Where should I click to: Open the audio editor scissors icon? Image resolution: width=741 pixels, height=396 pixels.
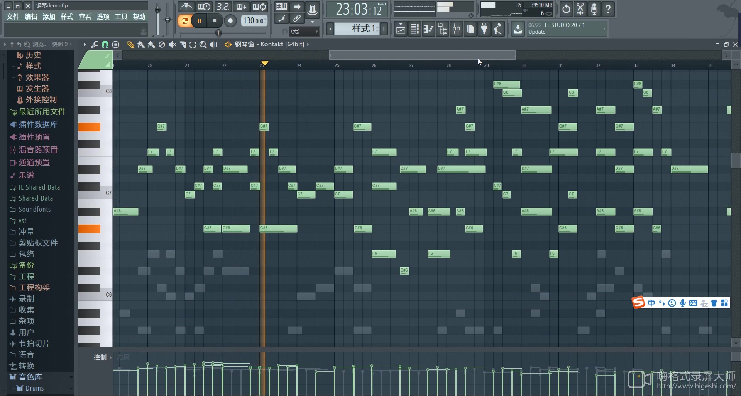pyautogui.click(x=580, y=9)
